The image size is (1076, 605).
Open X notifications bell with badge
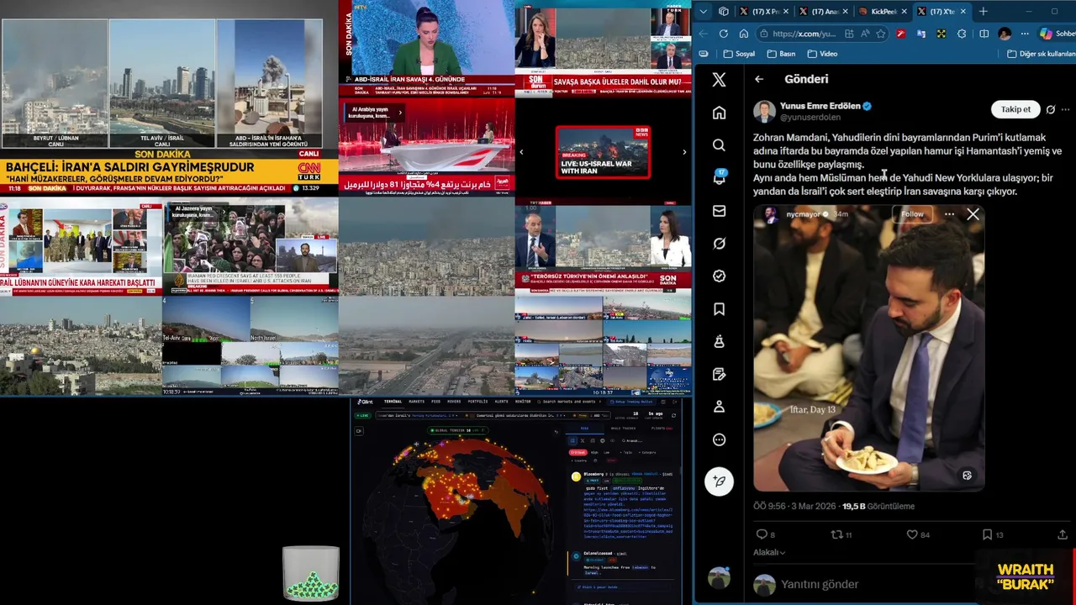point(720,177)
